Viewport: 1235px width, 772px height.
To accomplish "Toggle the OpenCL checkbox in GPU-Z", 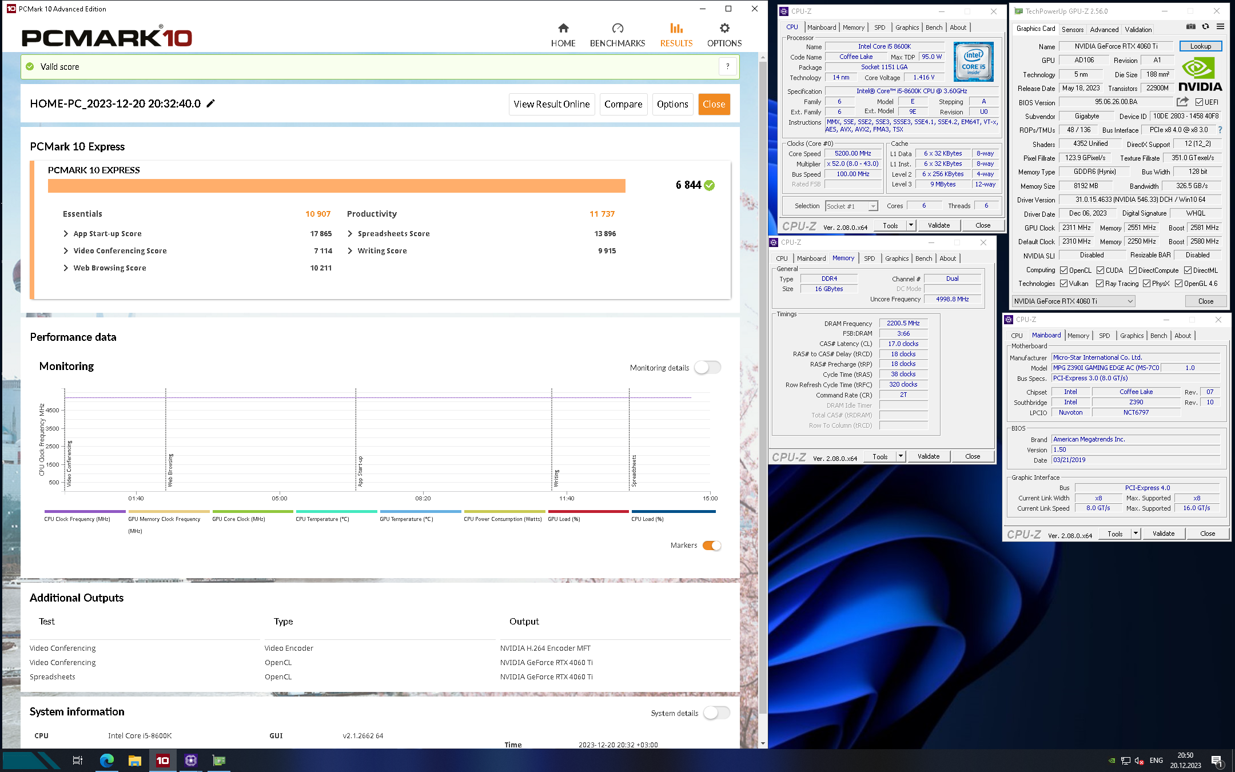I will [1063, 270].
